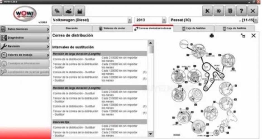This screenshot has height=139, width=262.
Task: Open Datos técnicos section
Action: click(25, 29)
